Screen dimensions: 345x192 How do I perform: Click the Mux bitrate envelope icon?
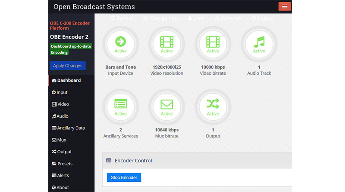pos(167,104)
